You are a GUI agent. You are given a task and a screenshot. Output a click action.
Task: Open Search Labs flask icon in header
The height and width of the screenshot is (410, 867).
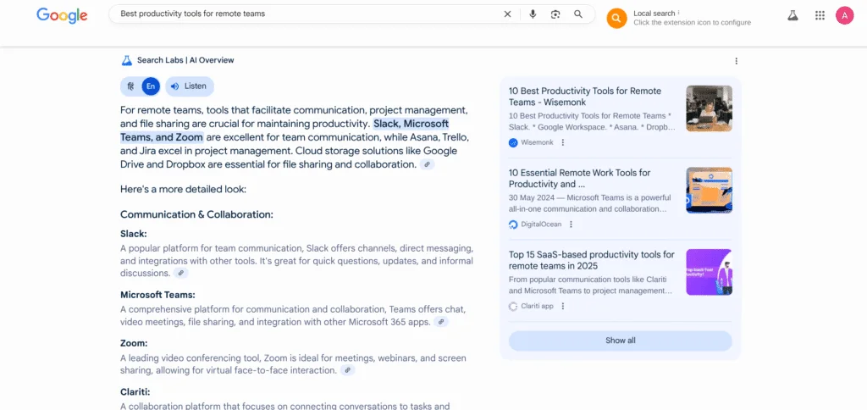click(792, 15)
